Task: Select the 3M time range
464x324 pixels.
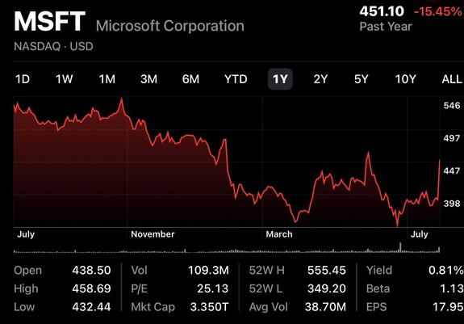Action: (148, 79)
